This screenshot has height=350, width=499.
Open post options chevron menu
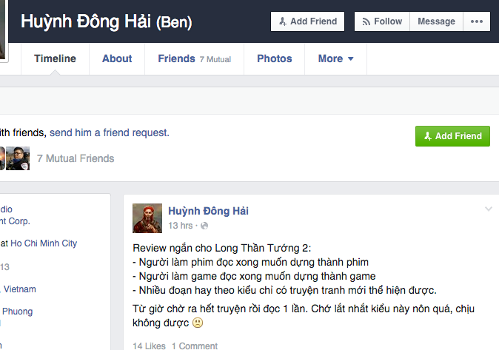488,209
